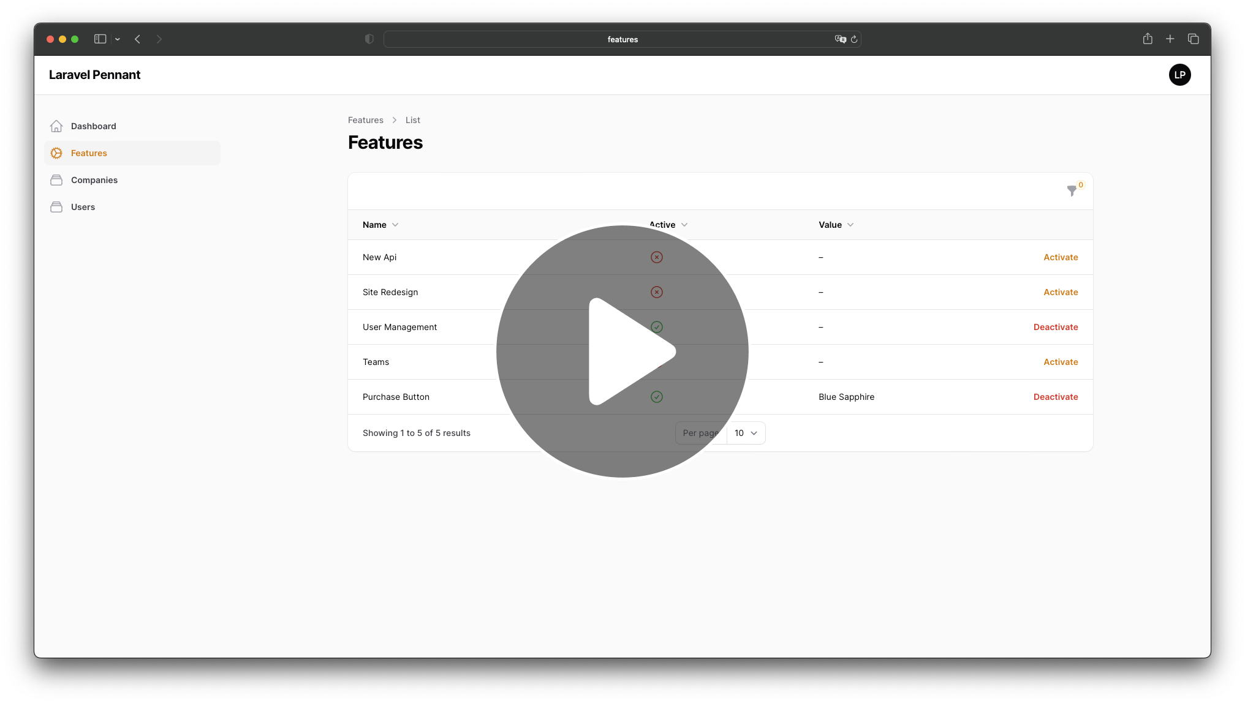The width and height of the screenshot is (1245, 703).
Task: Click the Features breadcrumb link
Action: point(365,120)
